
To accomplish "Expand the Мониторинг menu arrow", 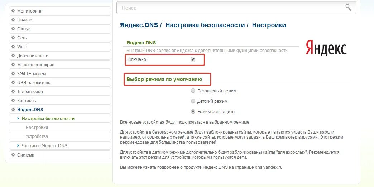I will point(13,11).
